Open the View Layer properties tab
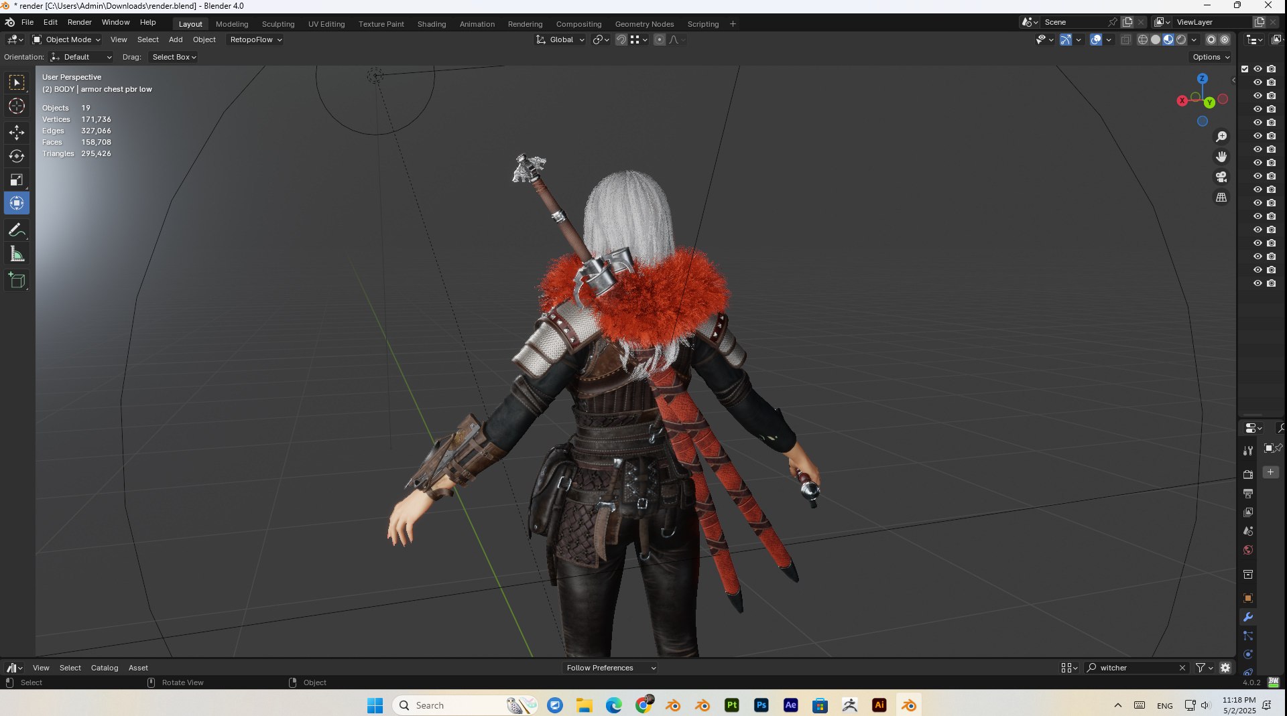This screenshot has height=716, width=1287. (1248, 512)
